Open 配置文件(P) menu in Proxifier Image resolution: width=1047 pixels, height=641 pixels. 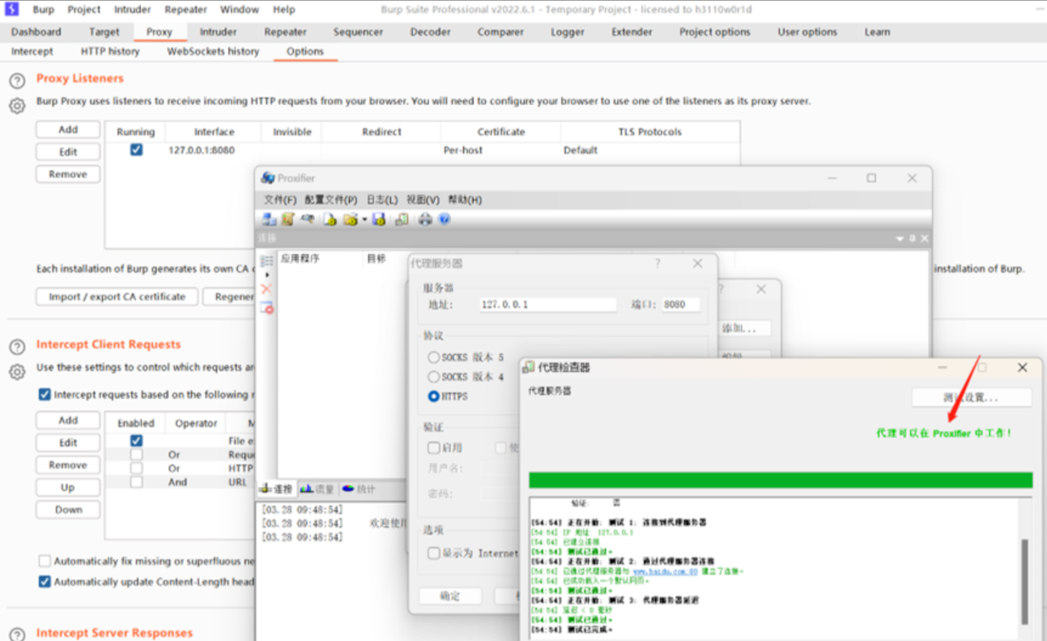[x=330, y=199]
